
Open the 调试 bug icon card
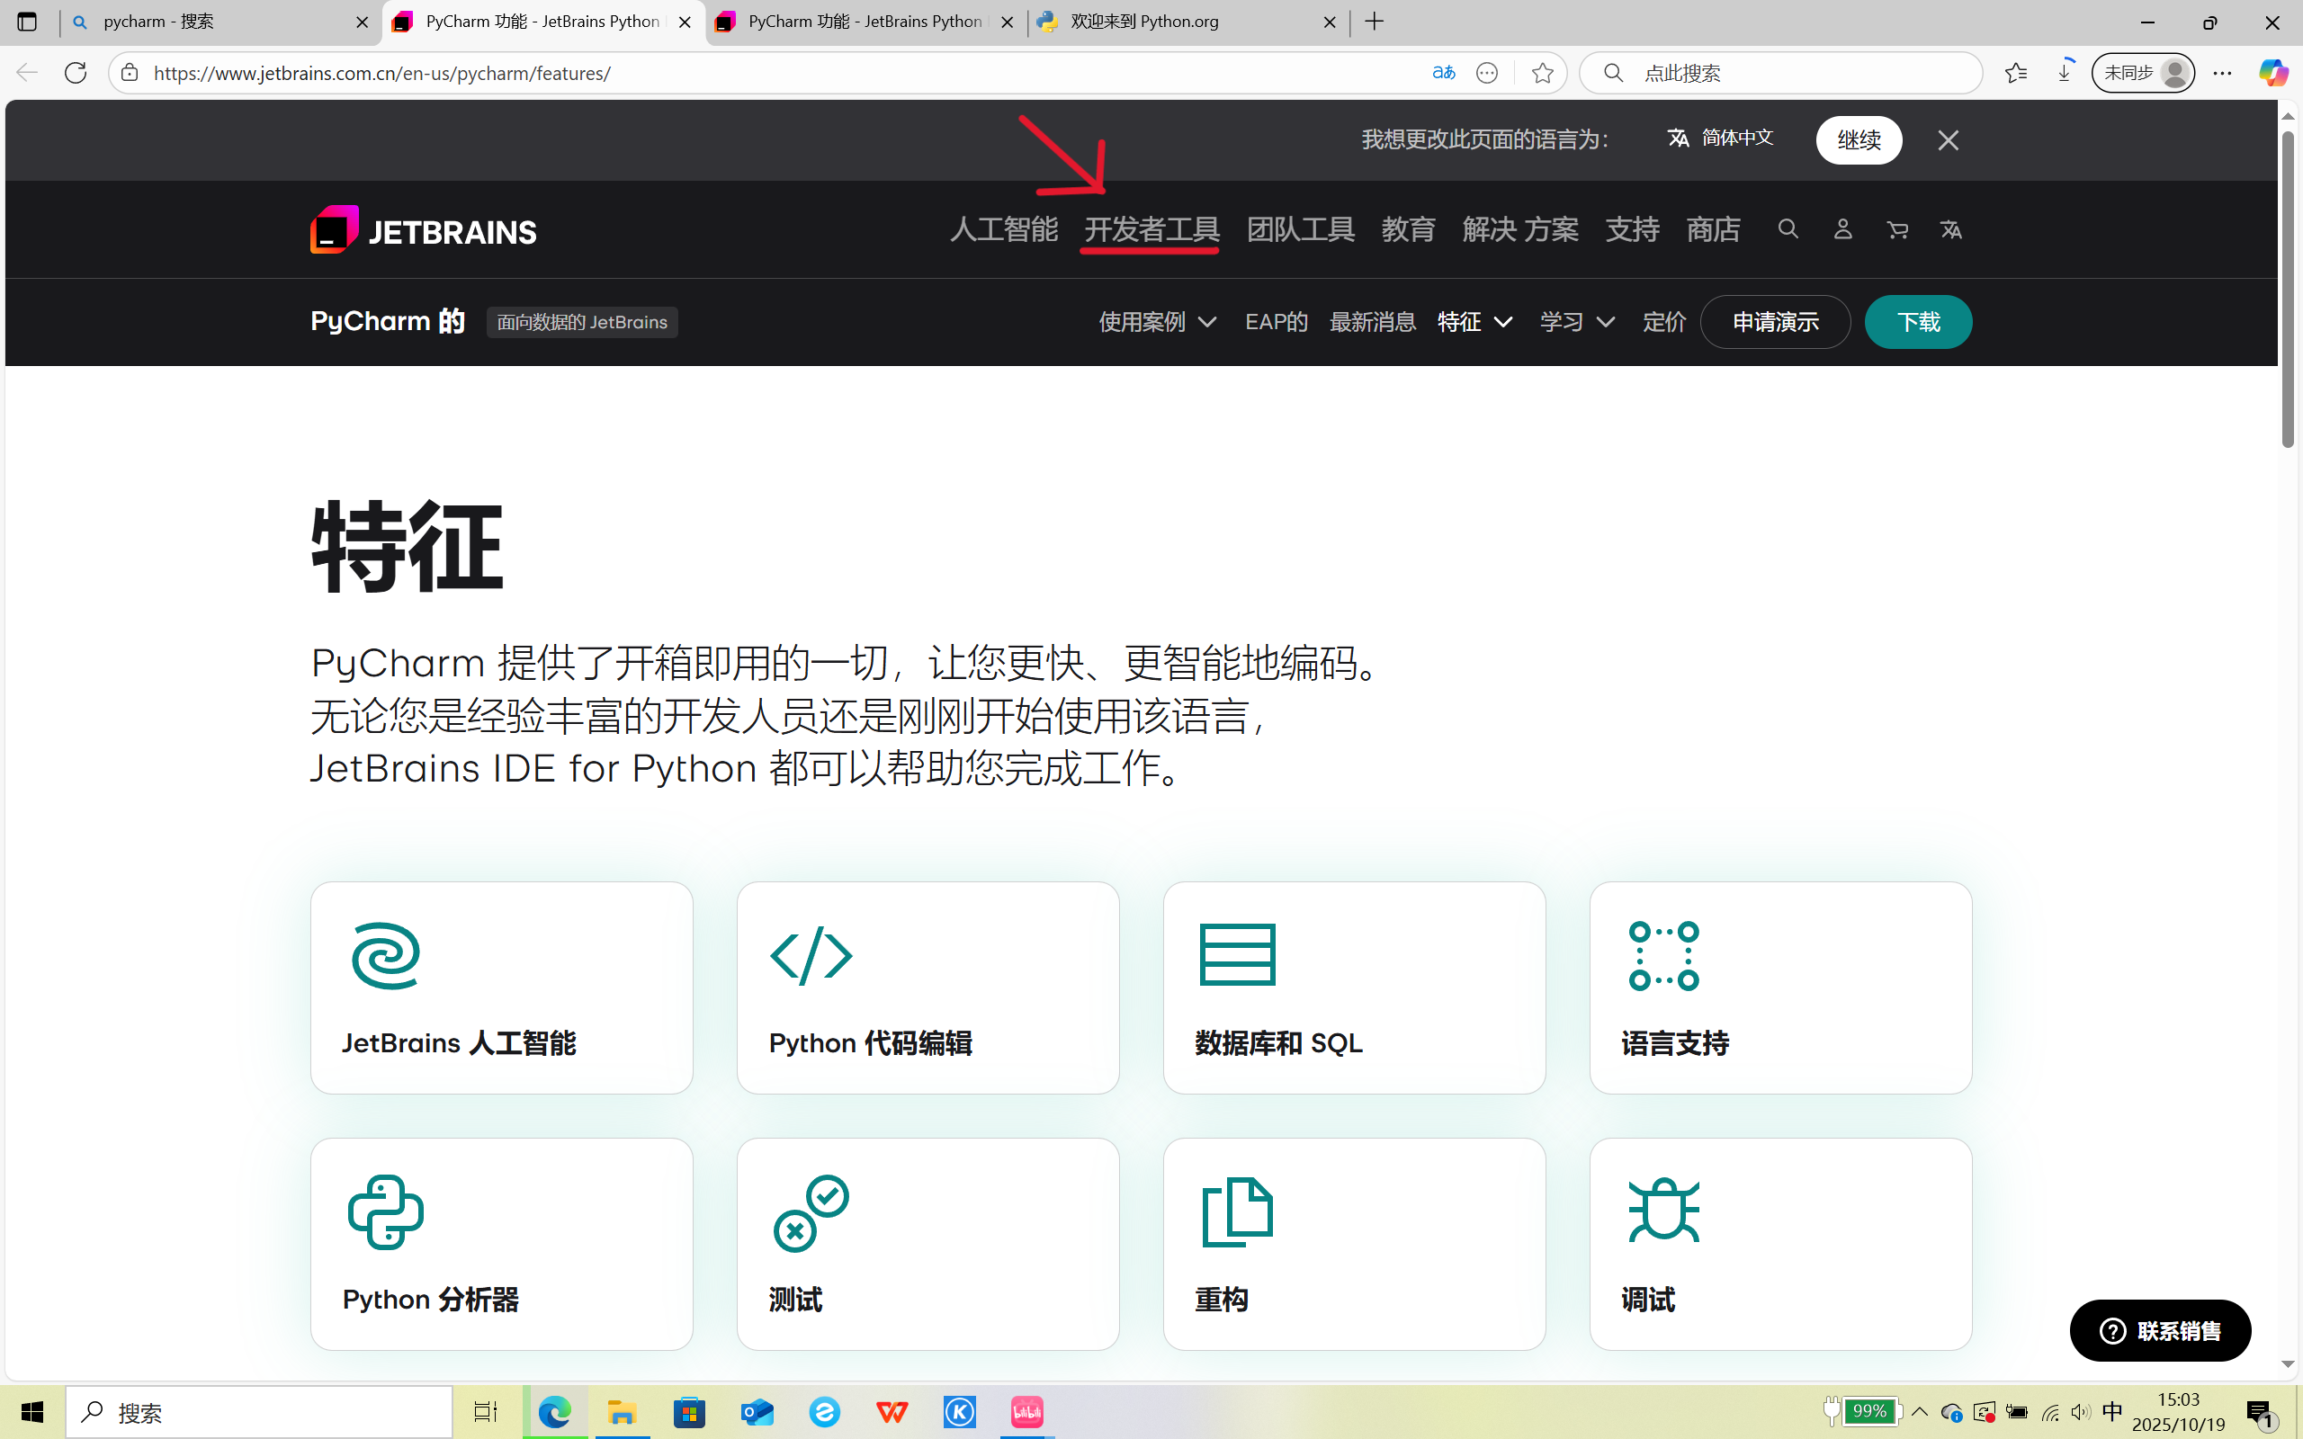pyautogui.click(x=1779, y=1243)
